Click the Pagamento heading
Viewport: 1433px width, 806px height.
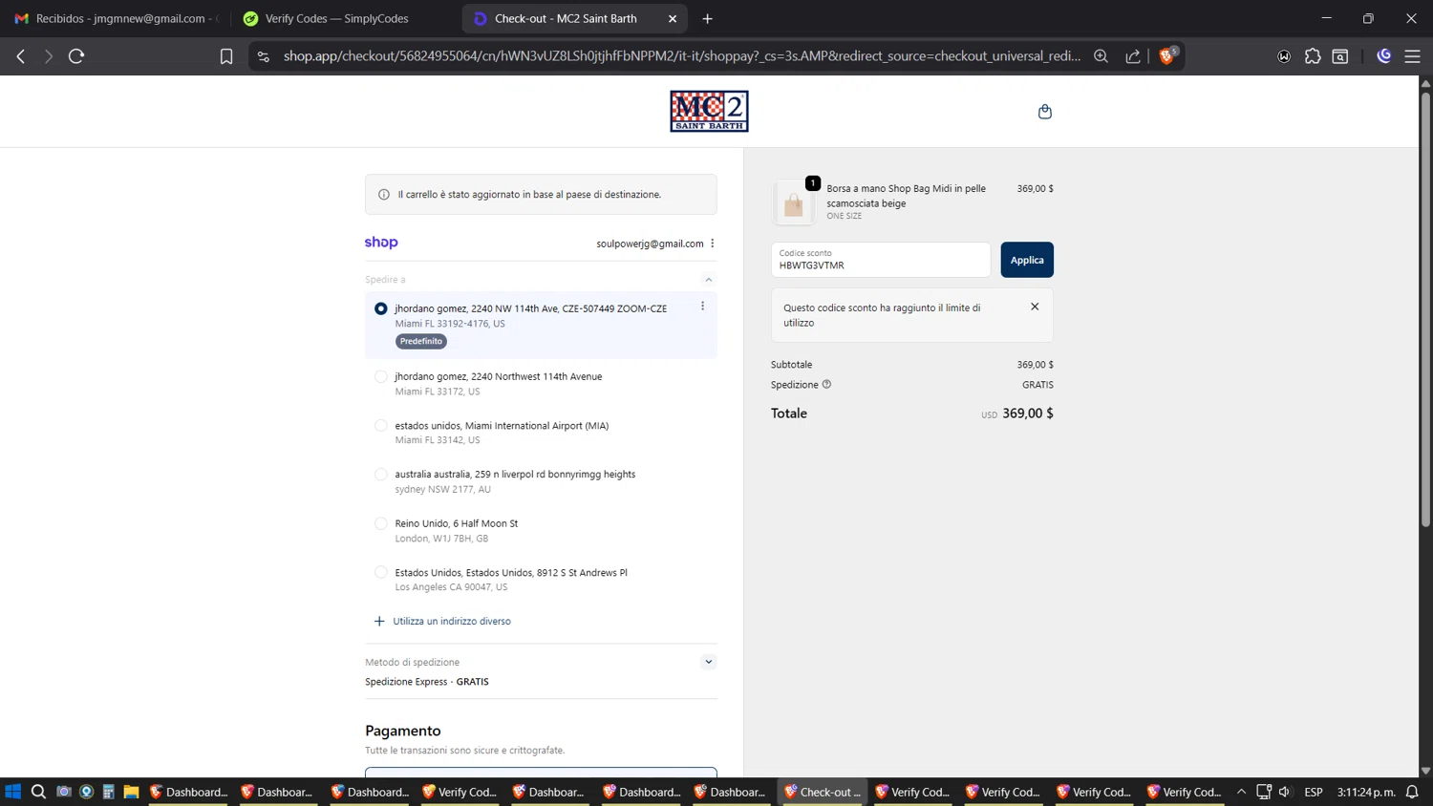point(403,731)
